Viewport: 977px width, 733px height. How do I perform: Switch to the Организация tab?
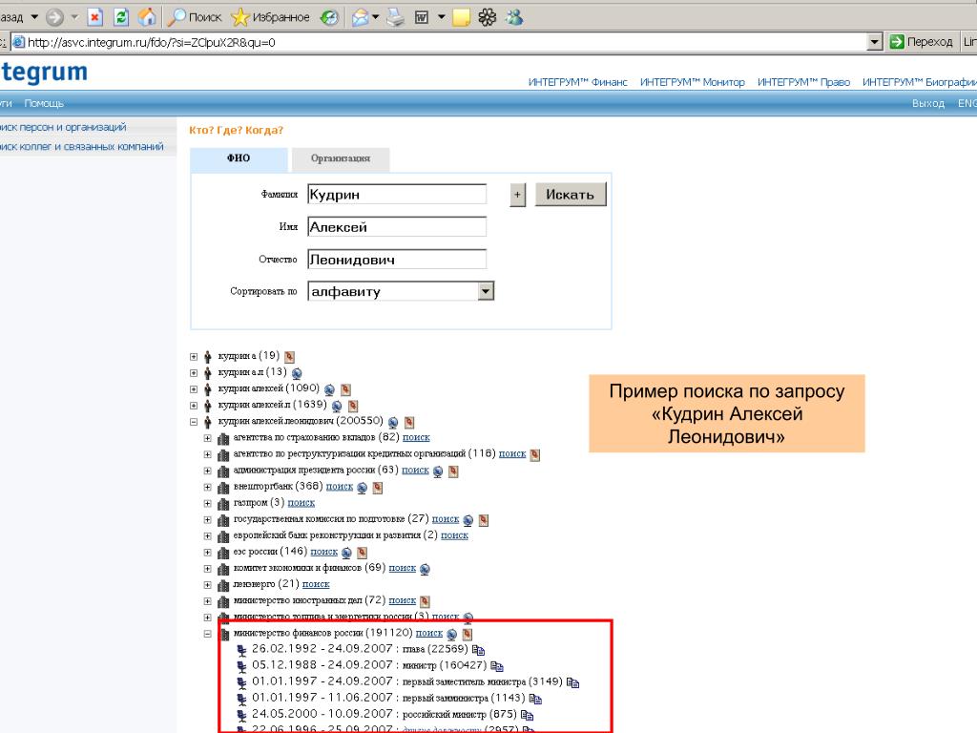[x=341, y=158]
